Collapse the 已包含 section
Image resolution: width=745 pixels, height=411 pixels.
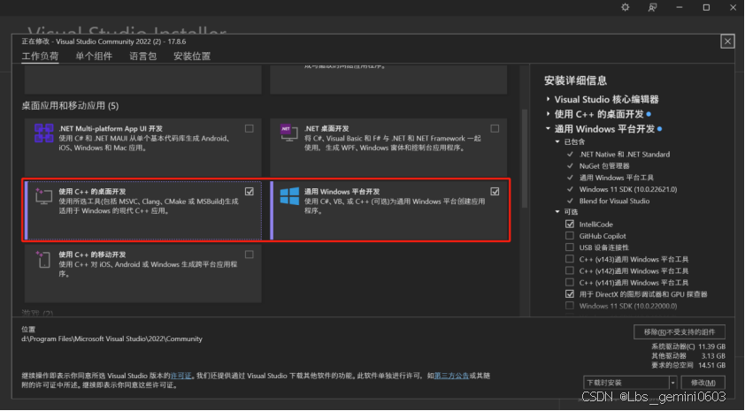click(x=557, y=142)
